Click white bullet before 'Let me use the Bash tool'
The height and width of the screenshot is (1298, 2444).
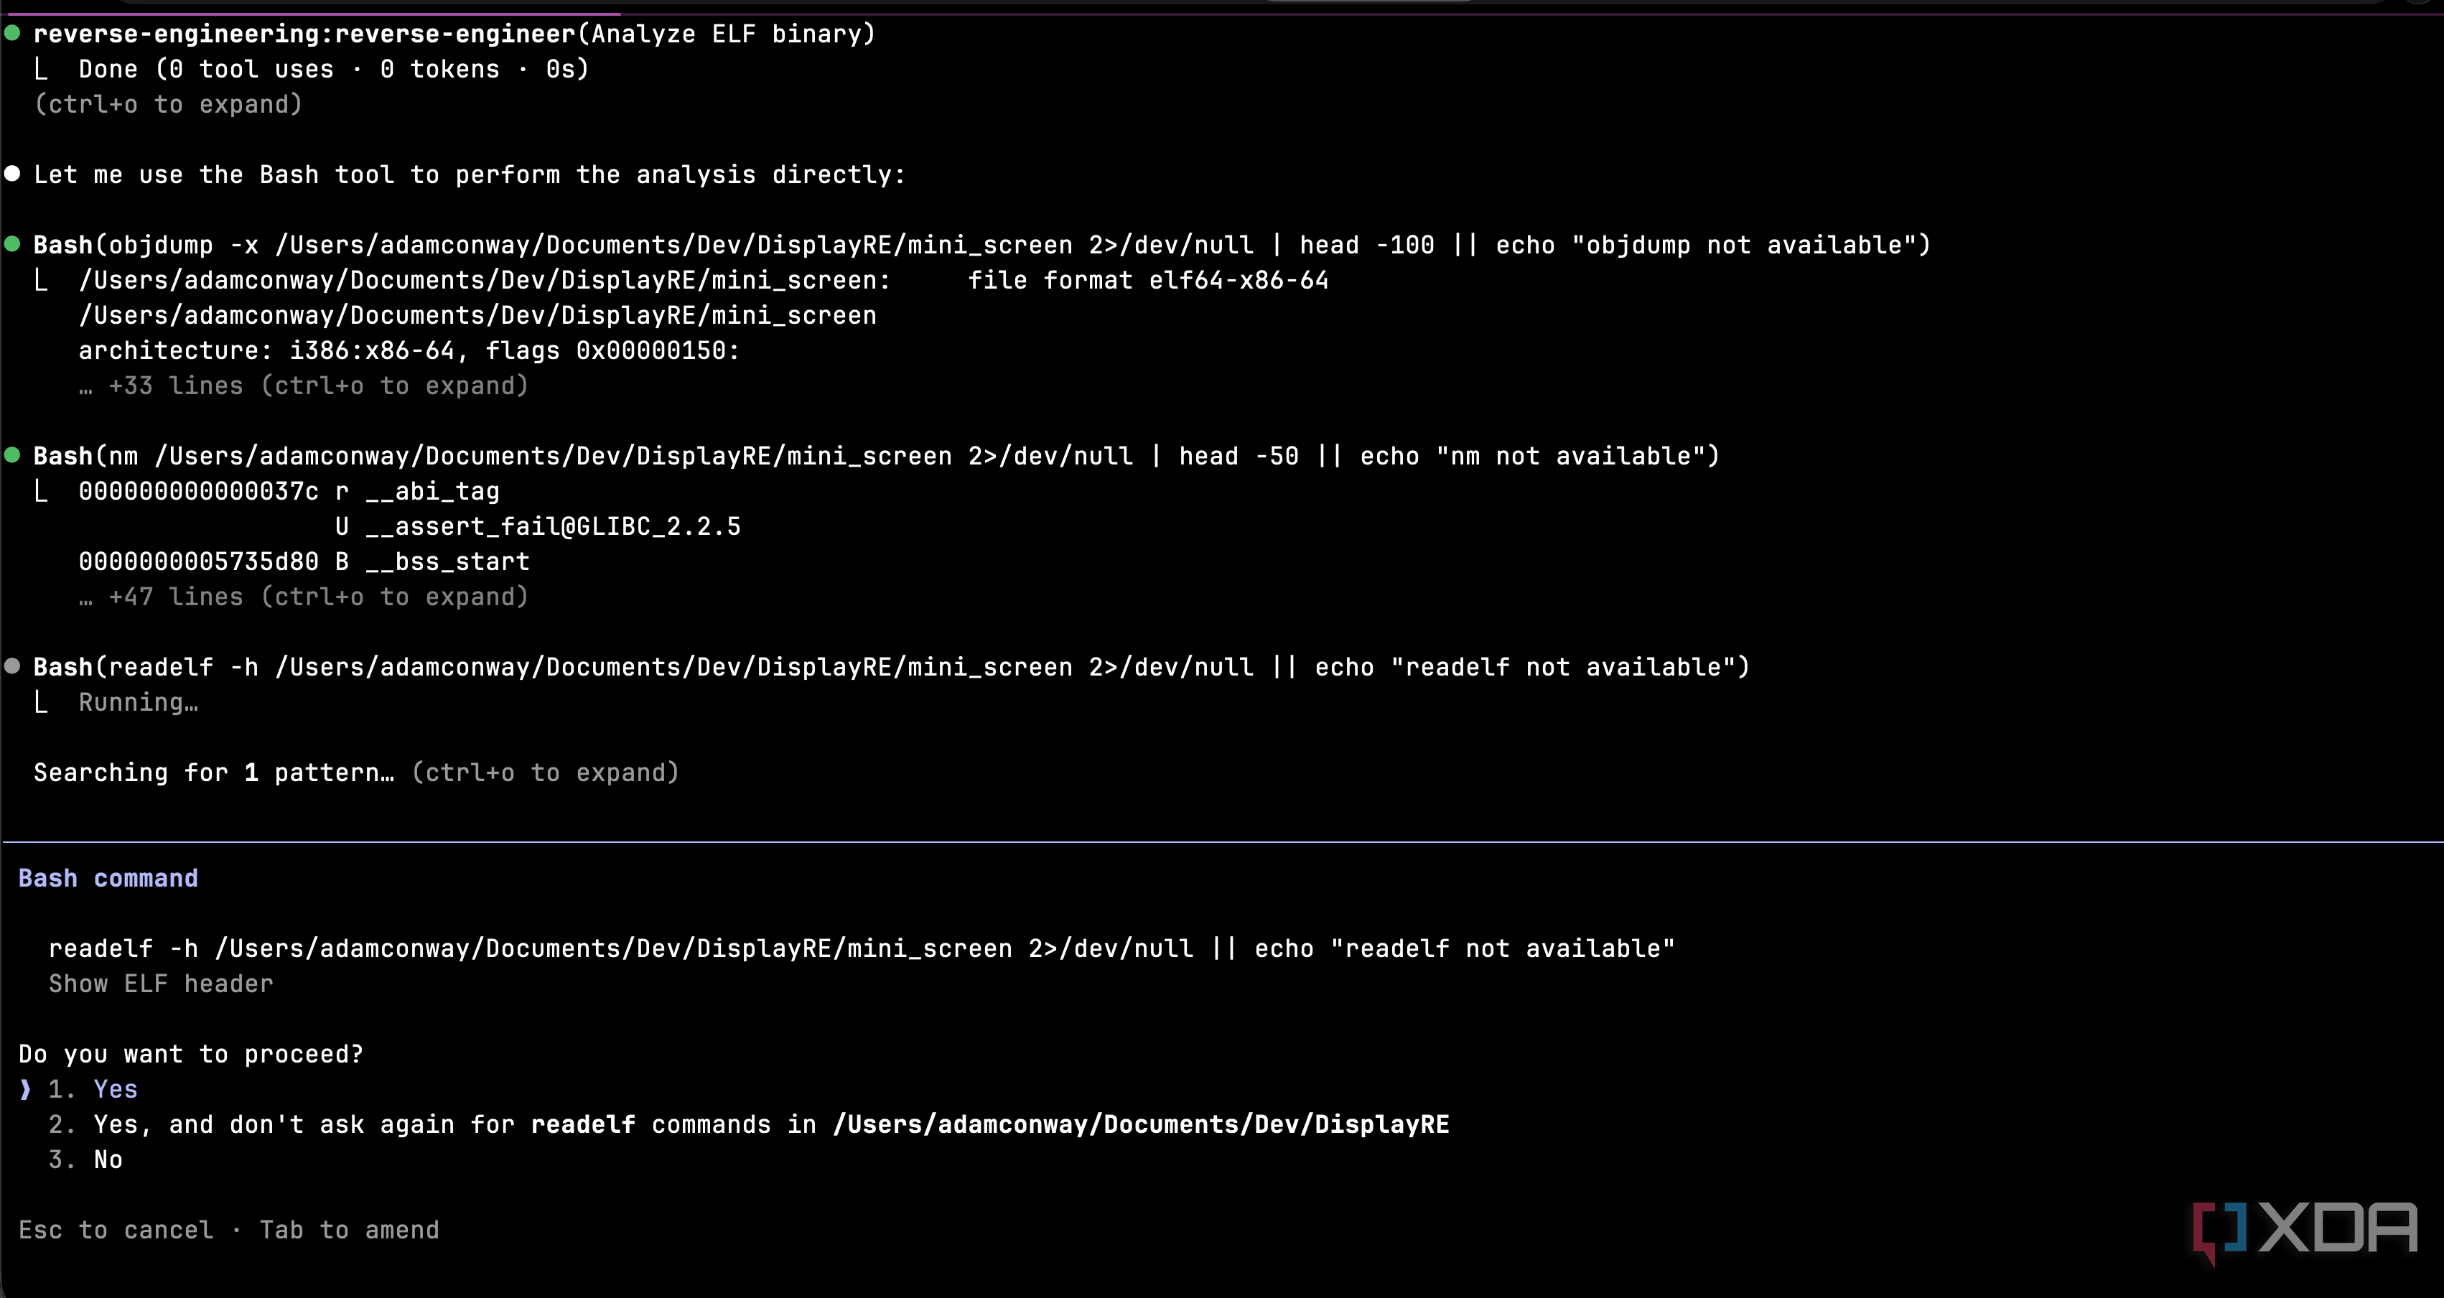coord(12,174)
